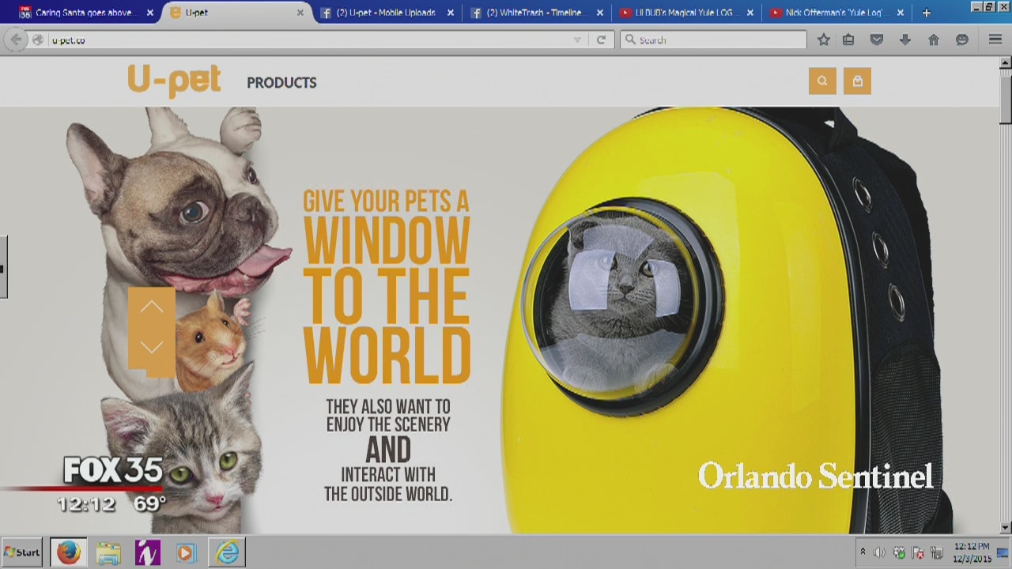Click the magnifier icon in Search box
Screen dimensions: 1012x569
[630, 40]
